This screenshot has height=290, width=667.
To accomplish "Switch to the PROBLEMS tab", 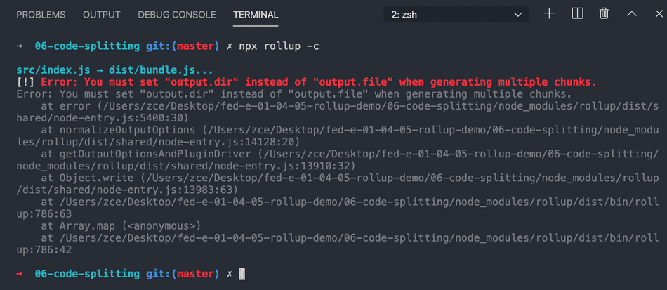I will tap(41, 15).
